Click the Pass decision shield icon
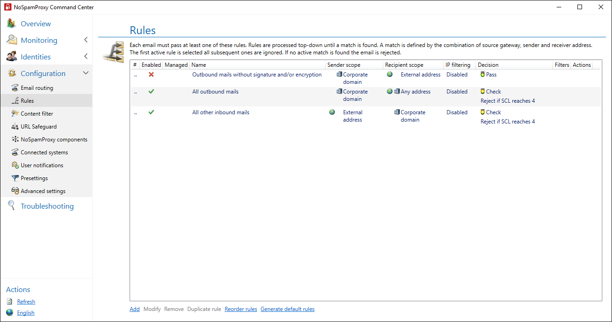The width and height of the screenshot is (612, 322). [482, 75]
